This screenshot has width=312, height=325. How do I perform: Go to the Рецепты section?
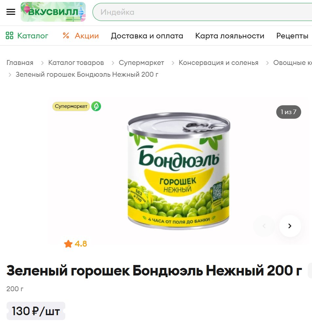click(292, 36)
